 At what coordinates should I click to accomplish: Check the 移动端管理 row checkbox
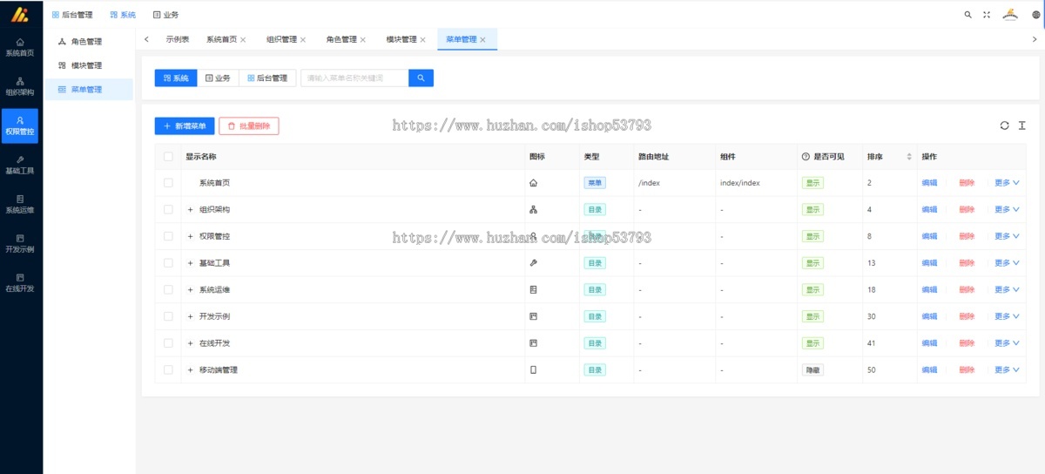168,369
